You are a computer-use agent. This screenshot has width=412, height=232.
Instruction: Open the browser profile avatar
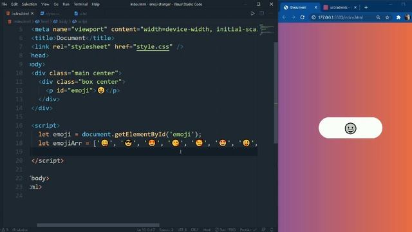407,17
